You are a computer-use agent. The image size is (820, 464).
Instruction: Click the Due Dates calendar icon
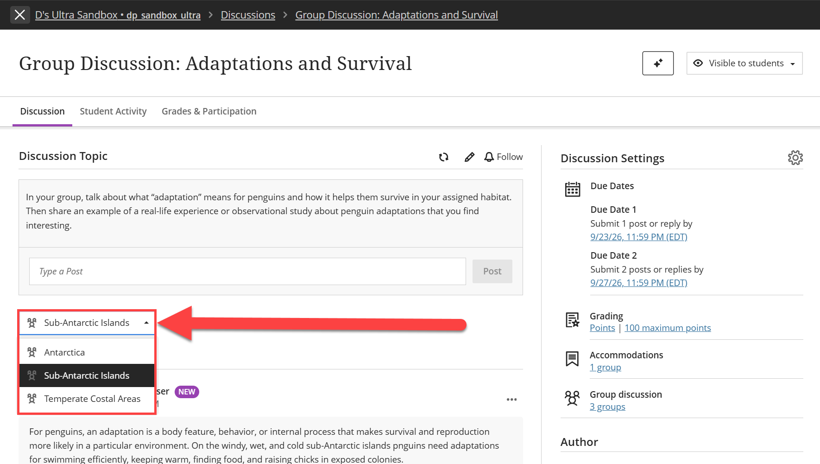(573, 189)
